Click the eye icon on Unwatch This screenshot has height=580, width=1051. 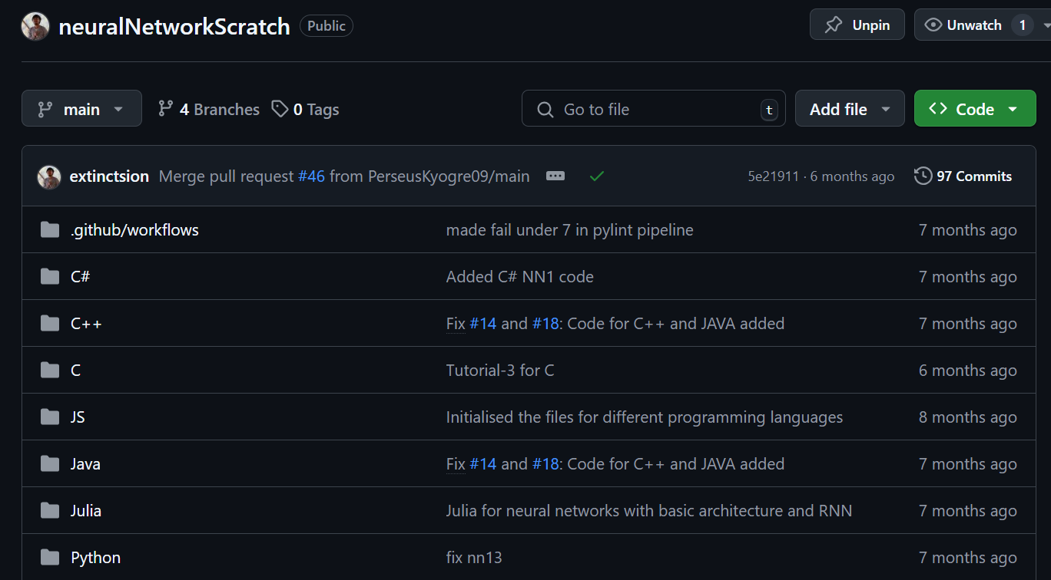click(x=932, y=24)
